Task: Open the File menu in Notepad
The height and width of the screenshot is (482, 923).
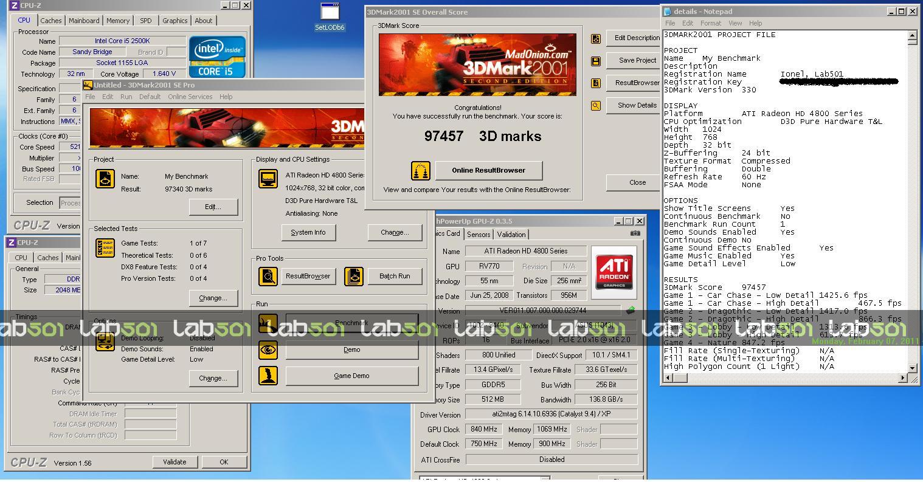Action: (x=670, y=23)
